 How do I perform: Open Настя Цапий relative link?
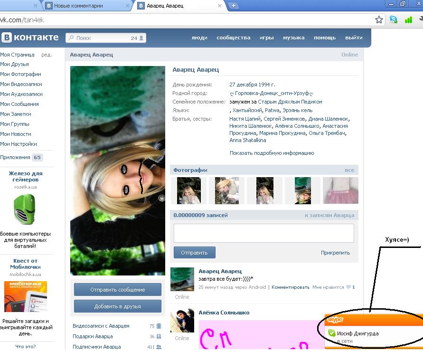point(244,119)
